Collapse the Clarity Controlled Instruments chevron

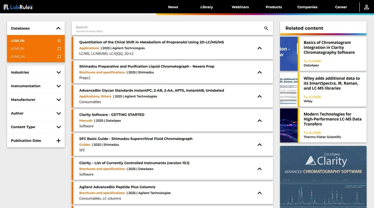(259, 169)
